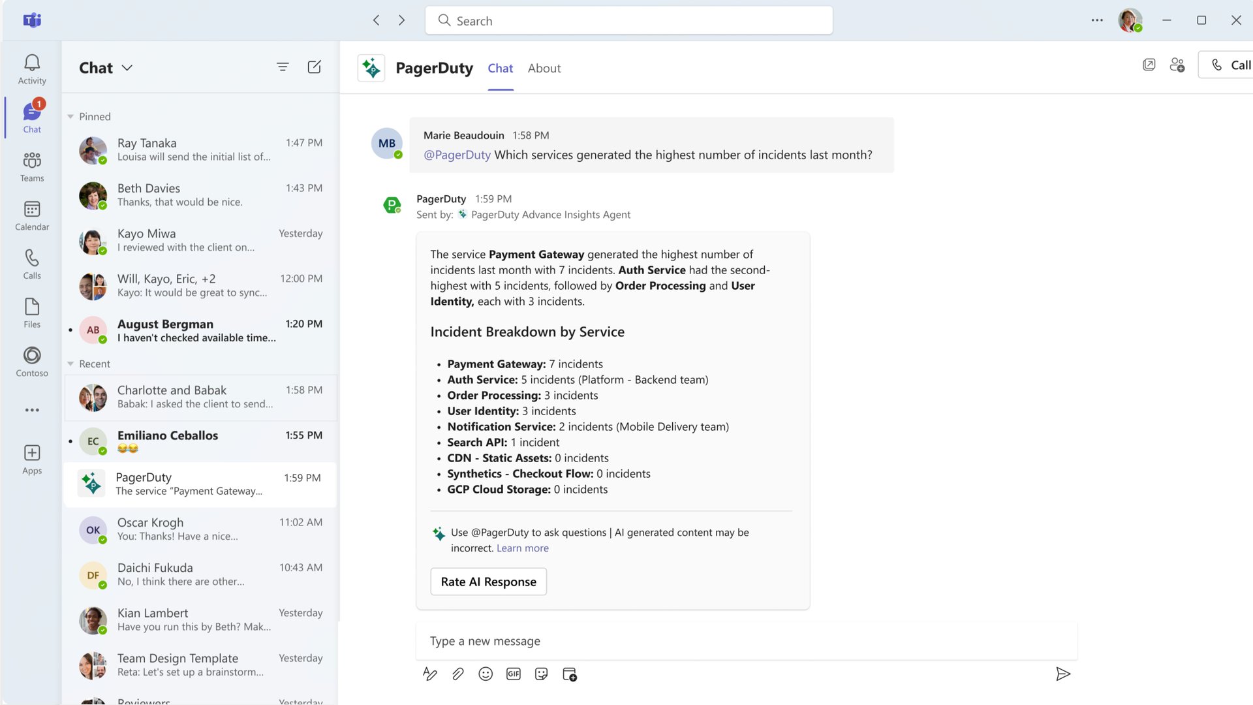The height and width of the screenshot is (705, 1253).
Task: Open the Charlotte and Babak chat
Action: tap(201, 397)
